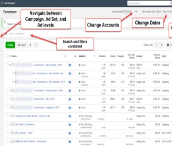The width and height of the screenshot is (172, 146).
Task: Sort by the Name column header
Action: point(14,56)
